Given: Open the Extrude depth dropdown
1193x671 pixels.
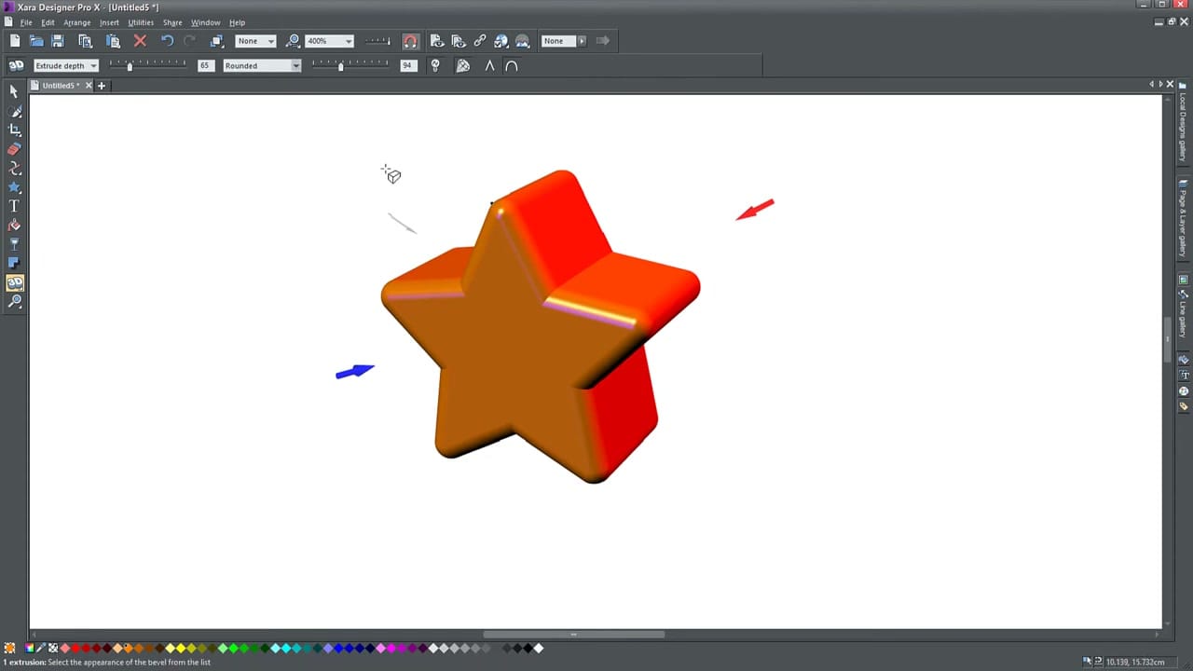Looking at the screenshot, I should tap(92, 65).
